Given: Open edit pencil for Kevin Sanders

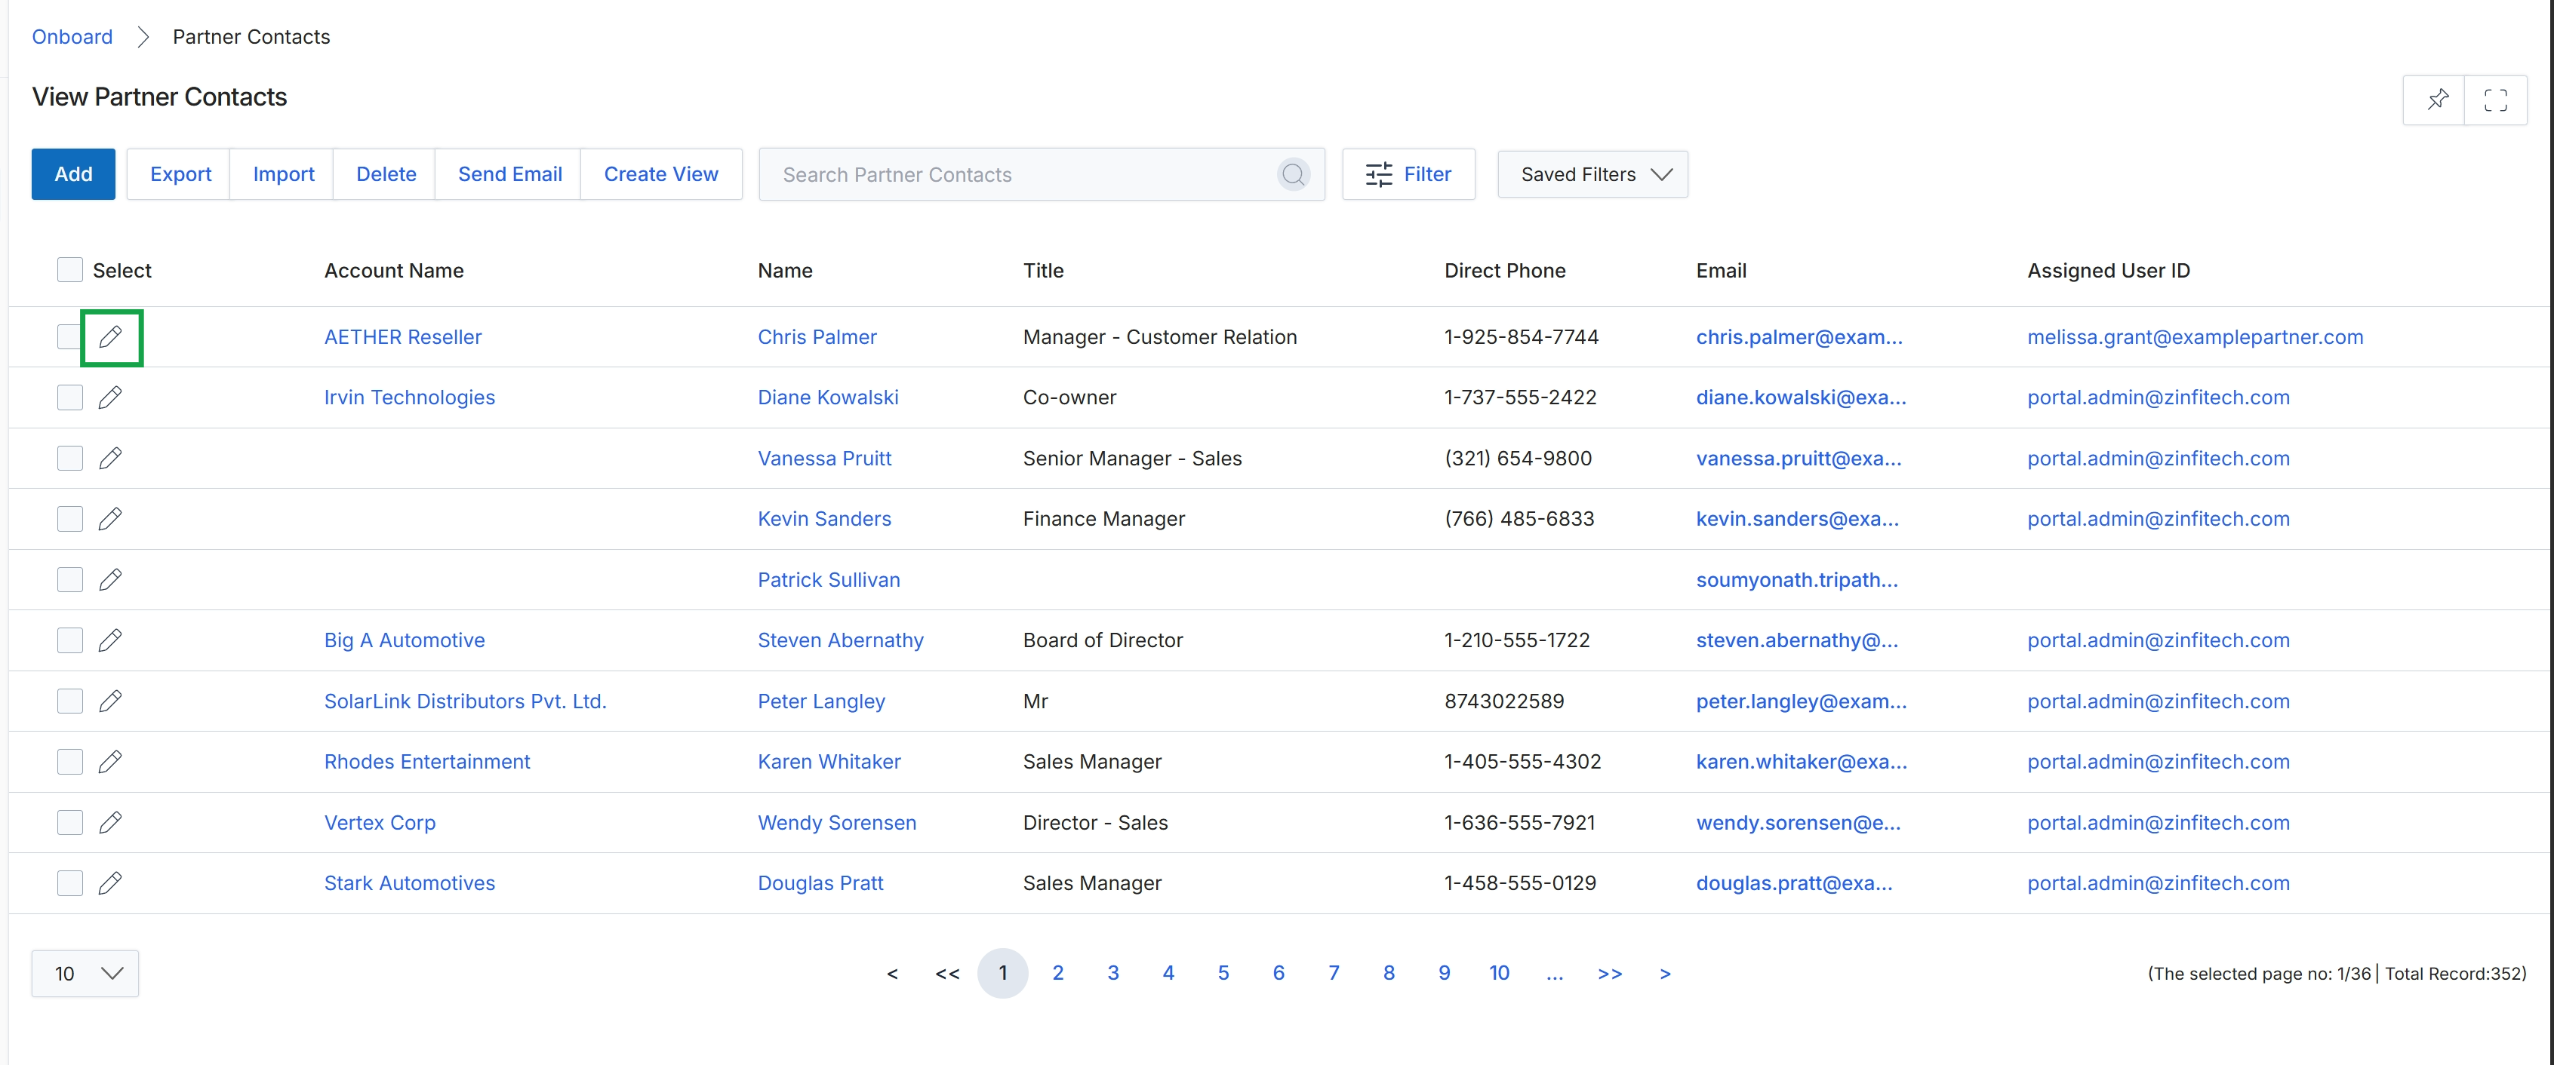Looking at the screenshot, I should 111,518.
